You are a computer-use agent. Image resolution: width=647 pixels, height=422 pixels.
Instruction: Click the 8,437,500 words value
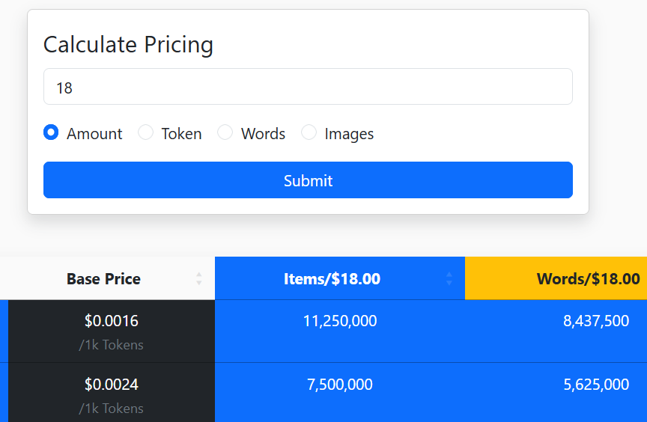tap(596, 321)
